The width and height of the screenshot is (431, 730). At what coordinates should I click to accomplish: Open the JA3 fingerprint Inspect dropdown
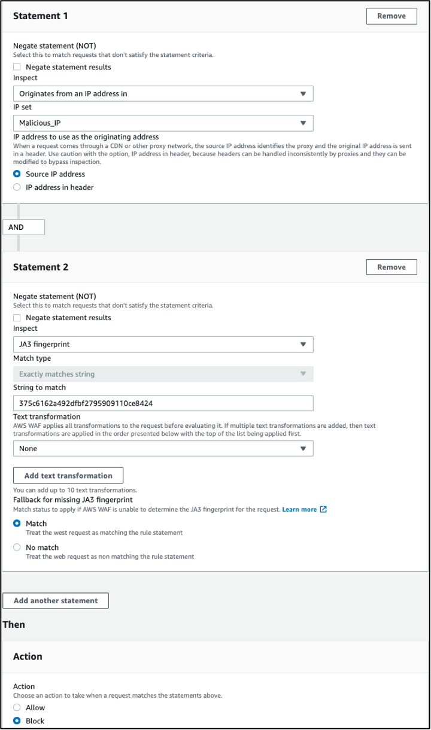point(163,344)
